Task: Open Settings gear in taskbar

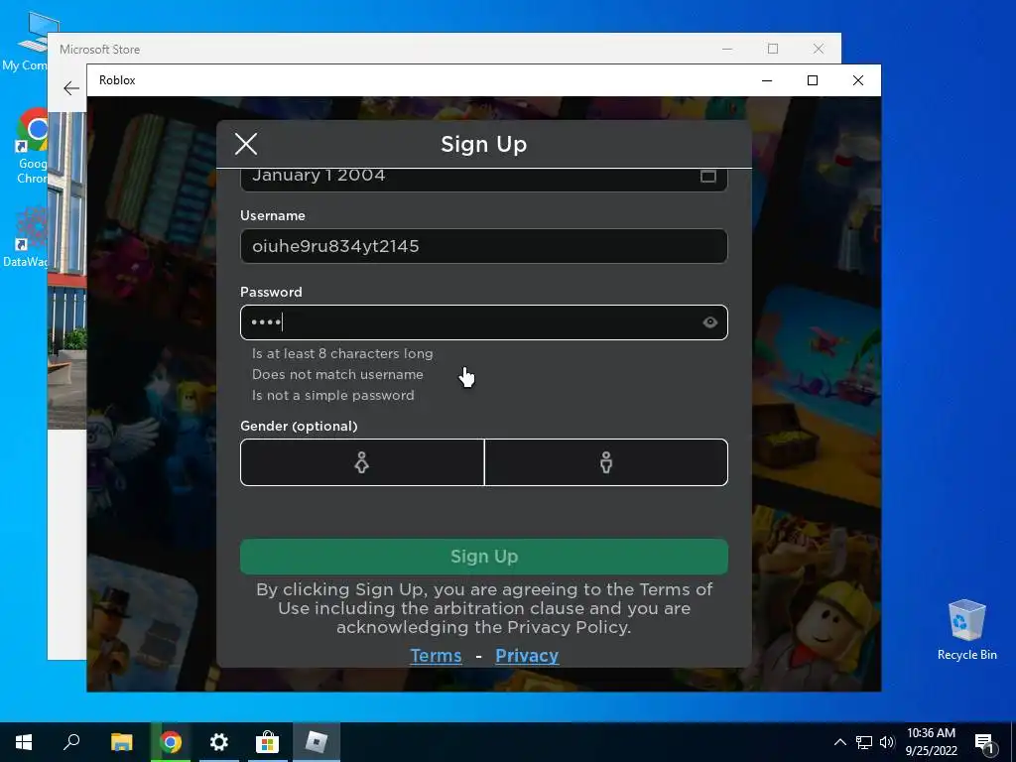Action: [219, 742]
